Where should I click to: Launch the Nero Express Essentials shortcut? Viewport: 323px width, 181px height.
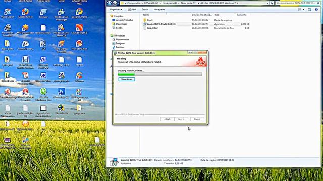pyautogui.click(x=61, y=46)
